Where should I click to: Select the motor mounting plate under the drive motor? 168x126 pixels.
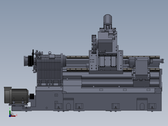pyautogui.click(x=18, y=105)
